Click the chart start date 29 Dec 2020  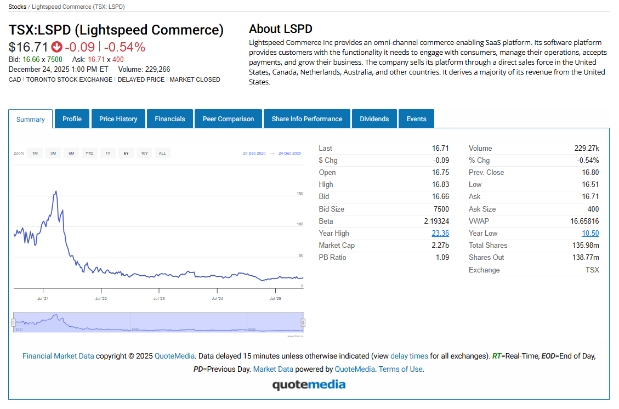point(254,154)
